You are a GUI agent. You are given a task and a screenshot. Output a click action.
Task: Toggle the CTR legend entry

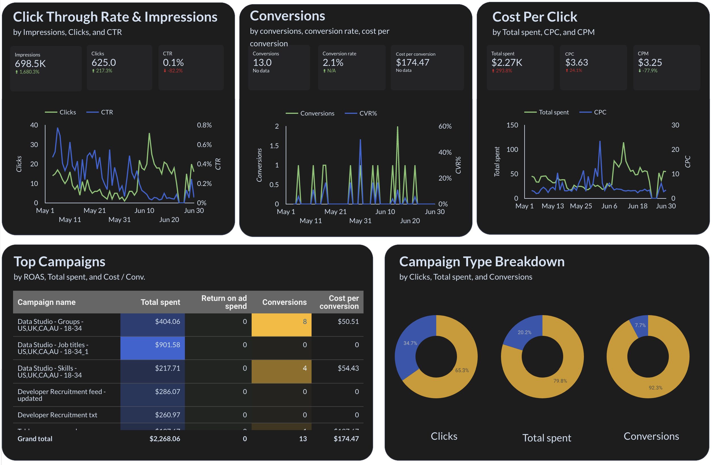tap(100, 112)
